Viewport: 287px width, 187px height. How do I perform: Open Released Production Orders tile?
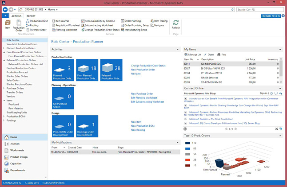click(x=111, y=70)
